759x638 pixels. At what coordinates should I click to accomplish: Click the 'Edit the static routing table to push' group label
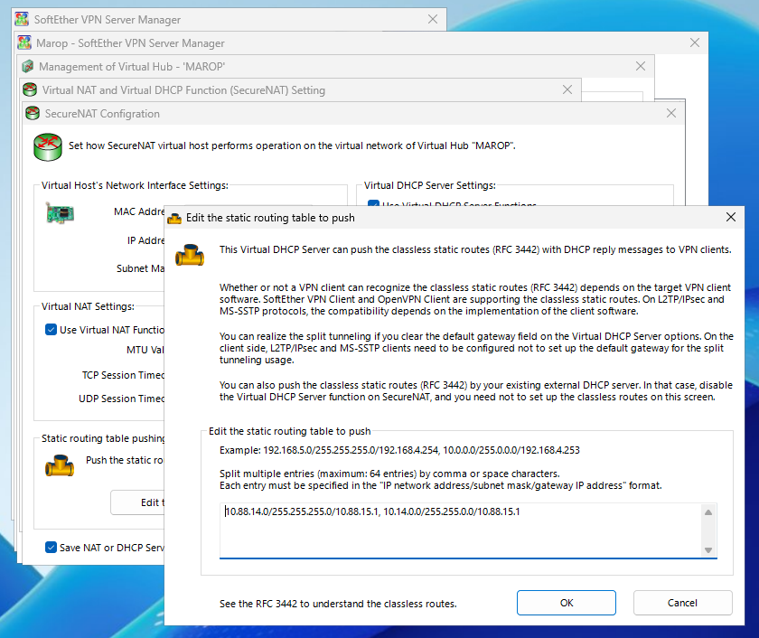[x=289, y=431]
